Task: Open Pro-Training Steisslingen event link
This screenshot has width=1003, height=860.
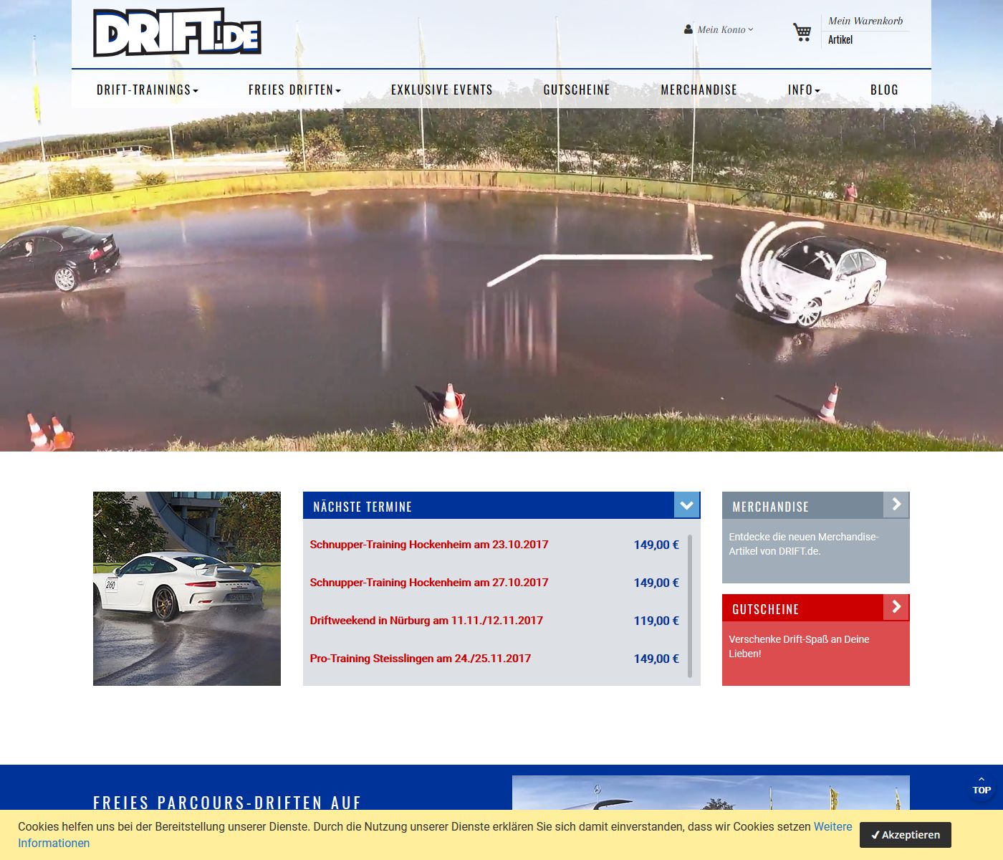Action: coord(420,659)
